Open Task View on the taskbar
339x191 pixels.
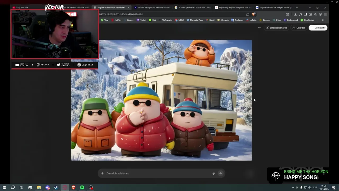tap(21, 188)
